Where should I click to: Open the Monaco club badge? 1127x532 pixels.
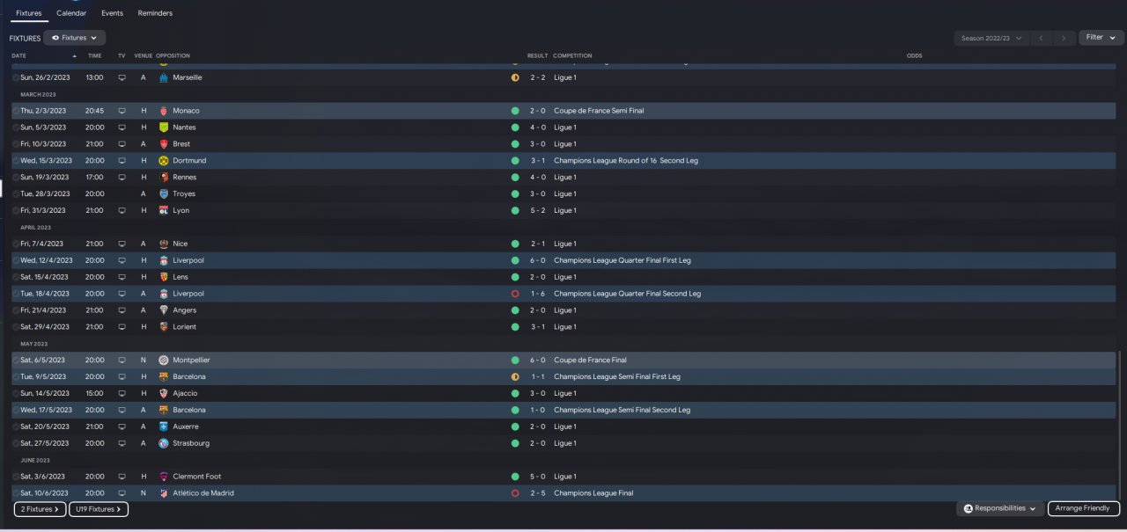click(x=163, y=111)
